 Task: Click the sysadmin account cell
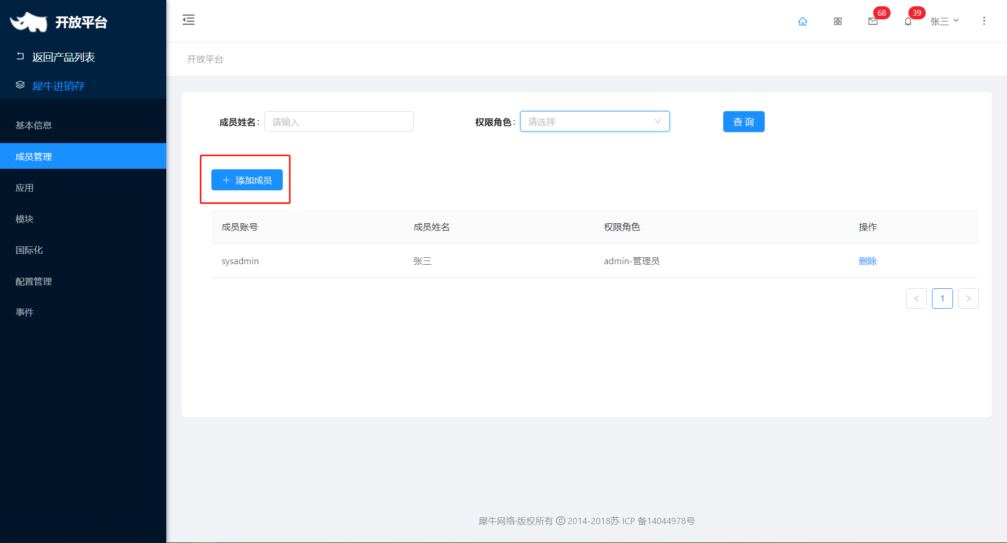pyautogui.click(x=240, y=261)
